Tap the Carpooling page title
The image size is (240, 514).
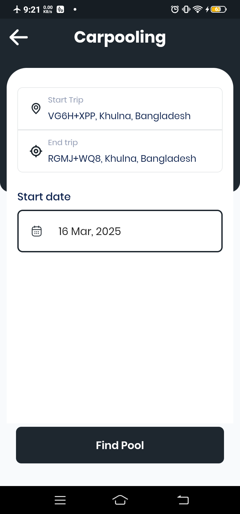(120, 37)
